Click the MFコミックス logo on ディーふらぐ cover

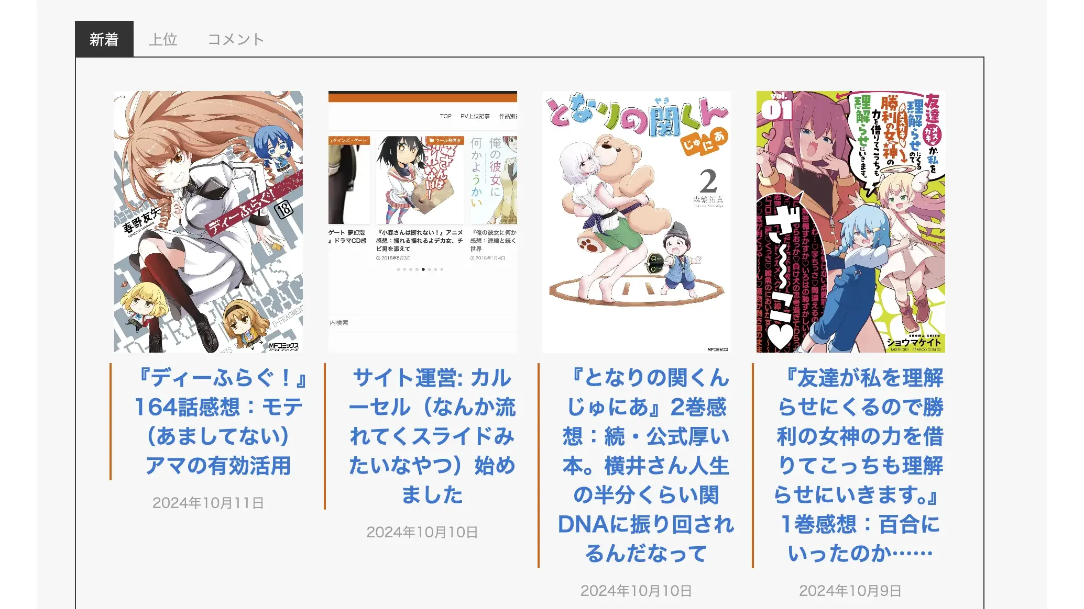283,346
